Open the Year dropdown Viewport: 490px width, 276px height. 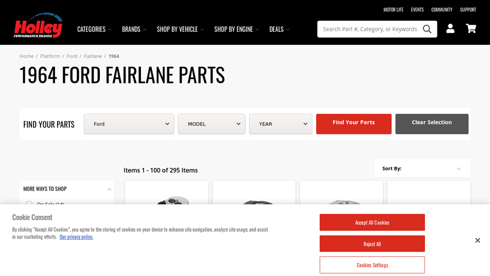click(x=281, y=124)
